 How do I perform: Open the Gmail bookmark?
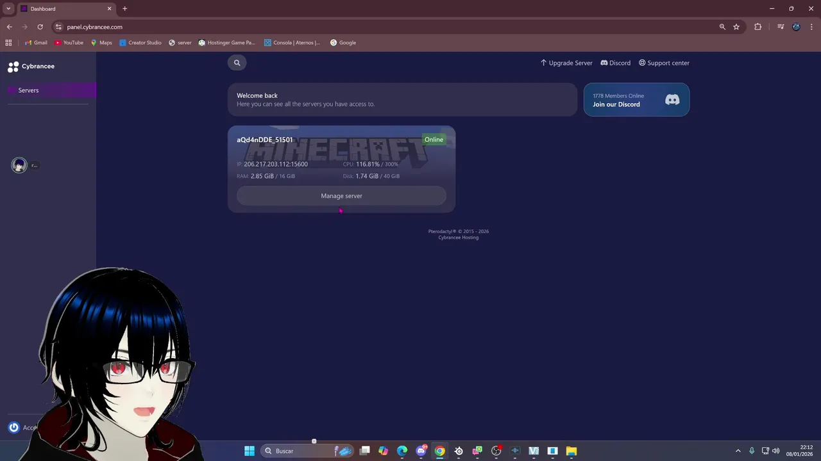pyautogui.click(x=36, y=43)
